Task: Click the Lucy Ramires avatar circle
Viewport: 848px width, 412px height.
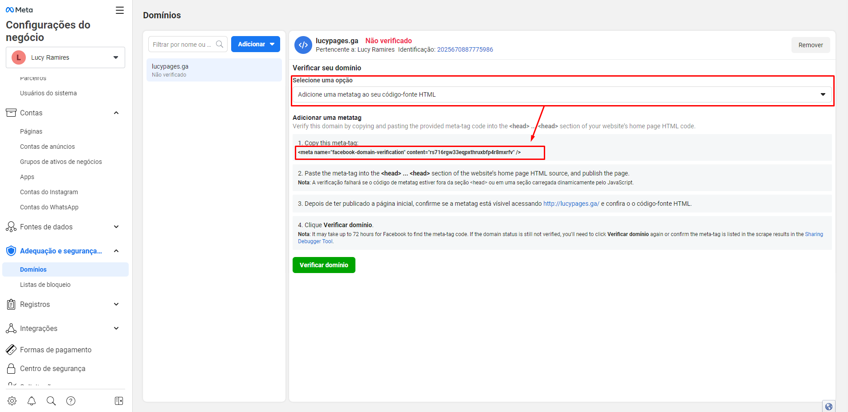Action: [x=19, y=57]
